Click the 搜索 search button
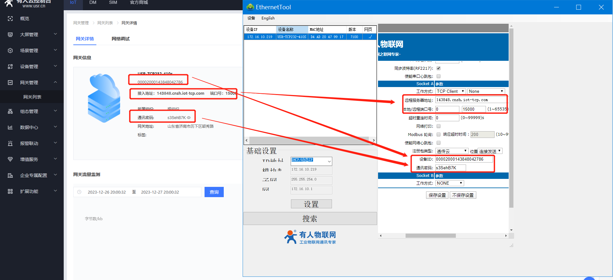This screenshot has height=280, width=613. coord(310,219)
